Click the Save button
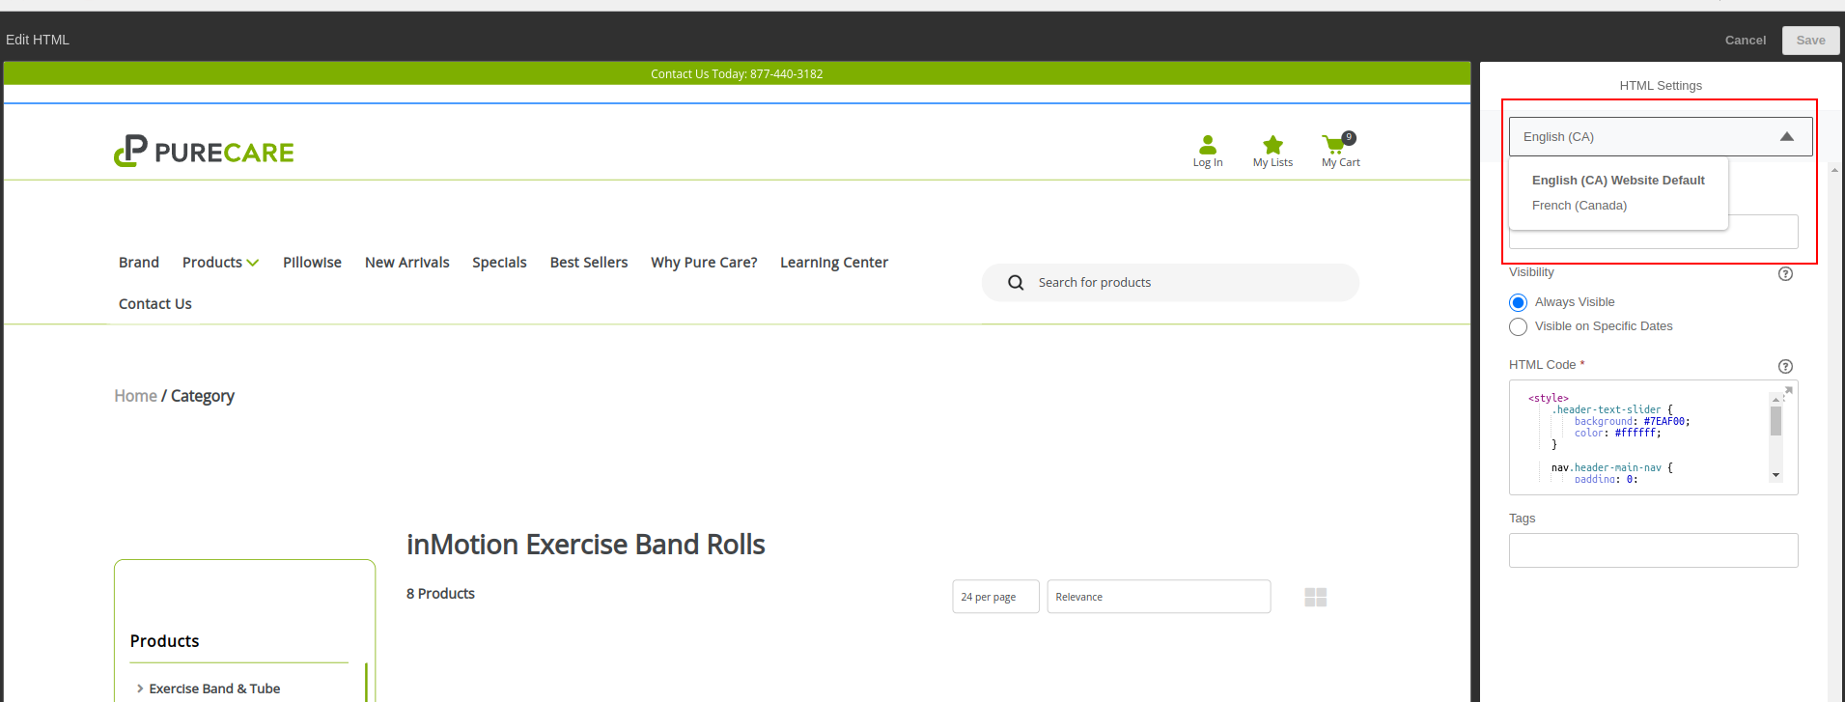Image resolution: width=1845 pixels, height=702 pixels. tap(1810, 41)
